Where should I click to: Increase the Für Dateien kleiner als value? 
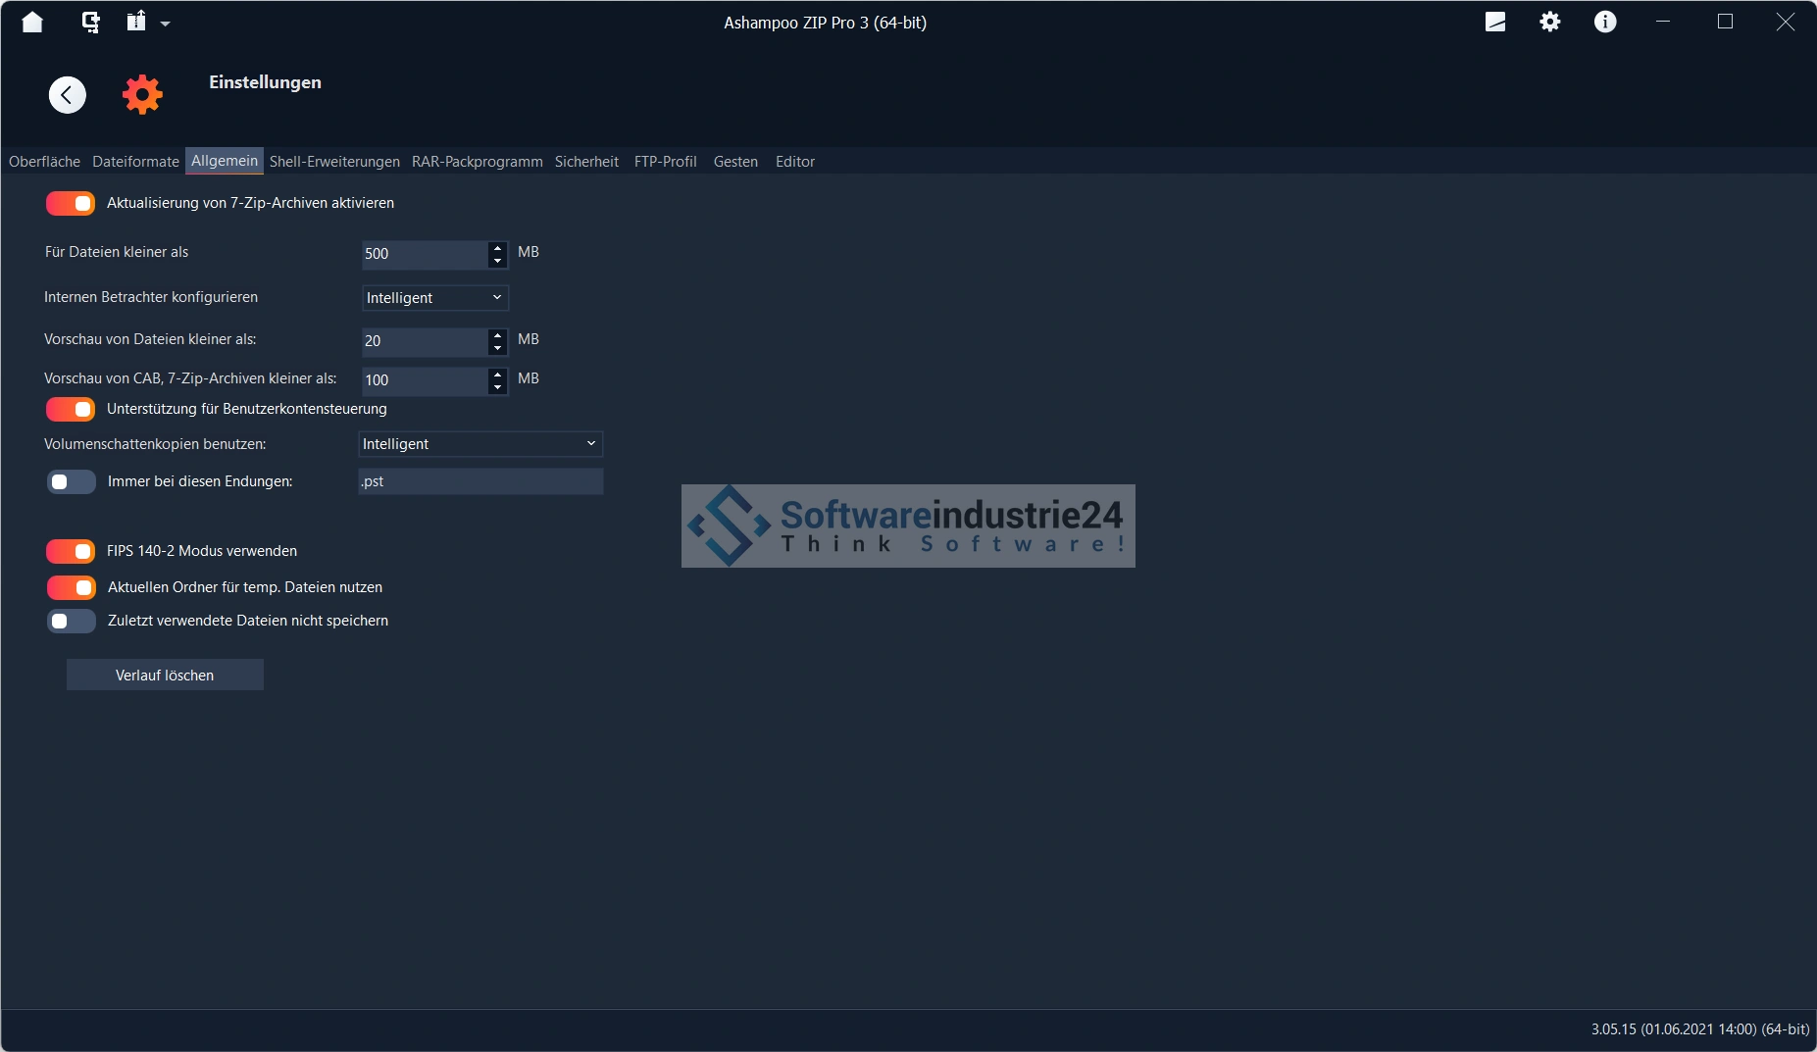498,247
